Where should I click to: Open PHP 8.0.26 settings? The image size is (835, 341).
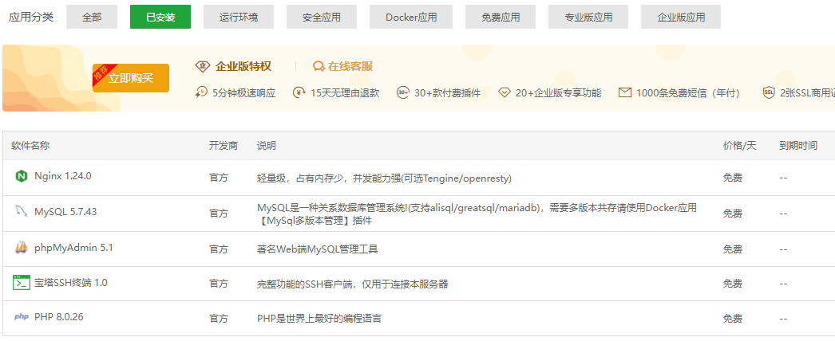[x=58, y=317]
